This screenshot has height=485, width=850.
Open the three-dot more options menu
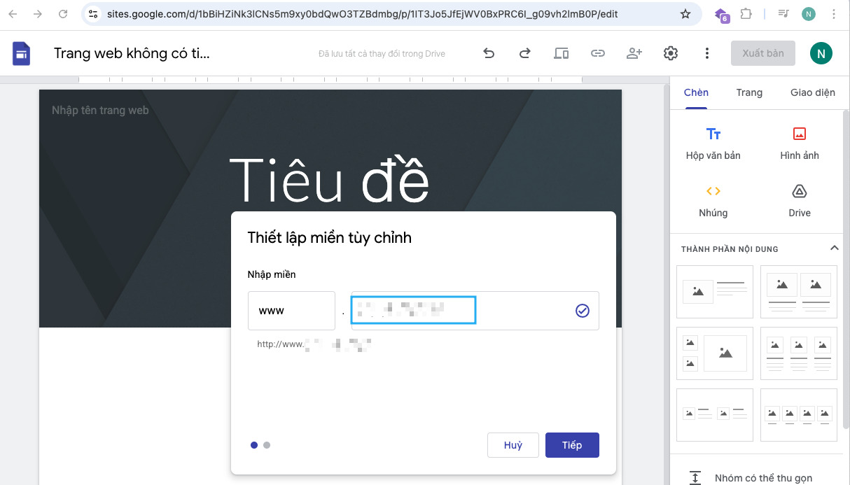tap(706, 52)
